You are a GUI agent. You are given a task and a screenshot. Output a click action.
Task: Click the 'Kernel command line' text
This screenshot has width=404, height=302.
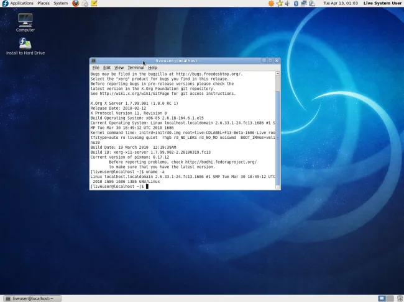(114, 133)
